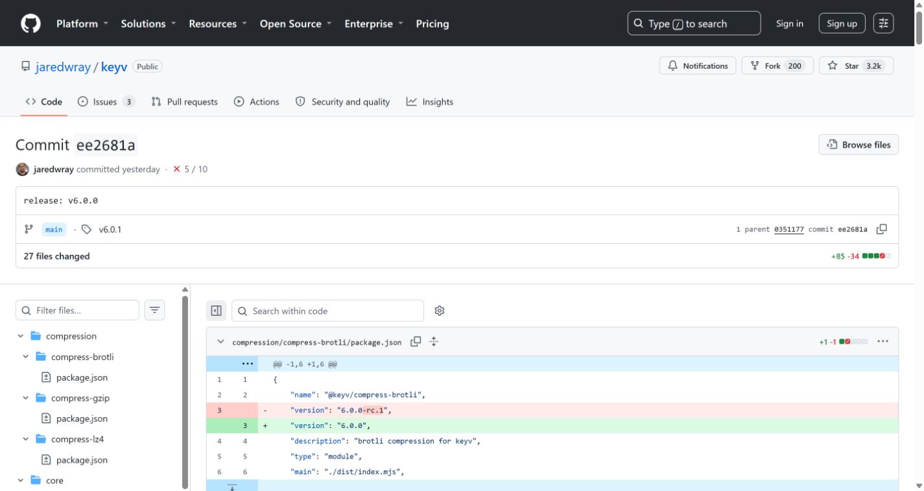Click the Sign up button
The image size is (924, 491).
842,23
